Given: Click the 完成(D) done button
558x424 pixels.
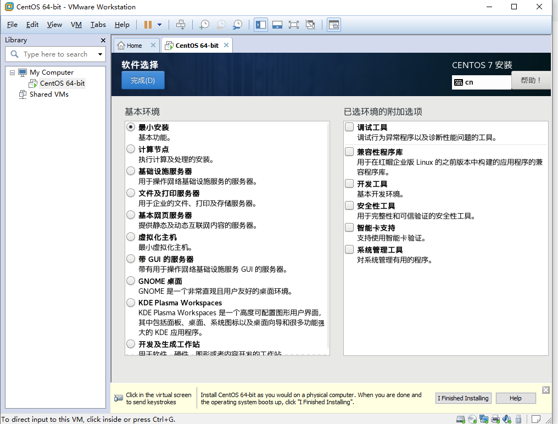Looking at the screenshot, I should click(x=143, y=80).
